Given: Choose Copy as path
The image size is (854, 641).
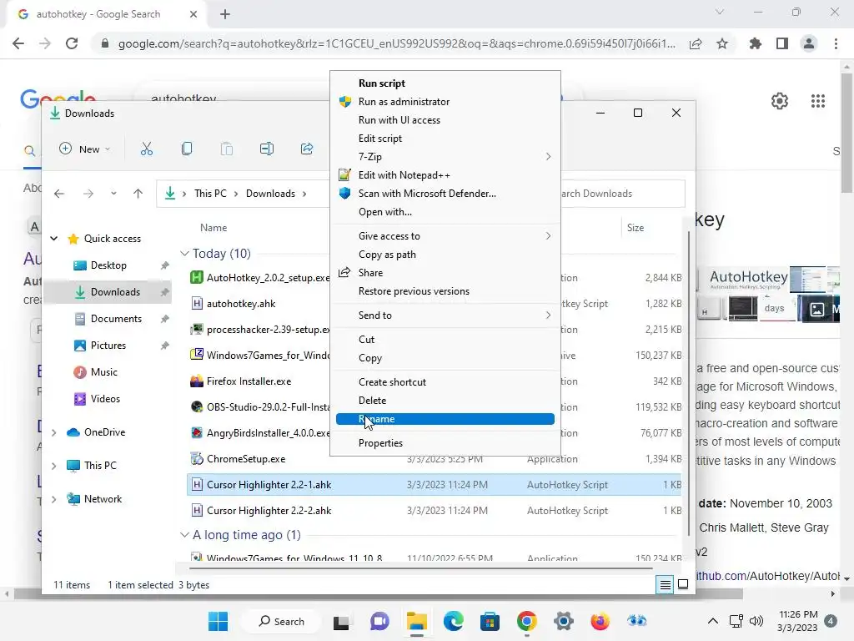Looking at the screenshot, I should point(445,255).
